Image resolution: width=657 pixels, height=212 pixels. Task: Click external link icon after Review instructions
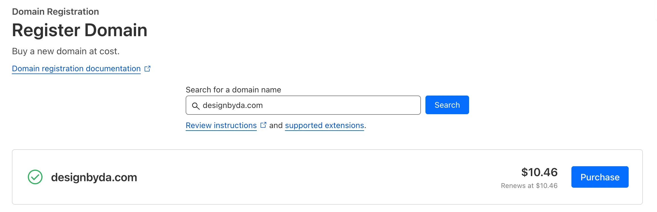point(263,125)
